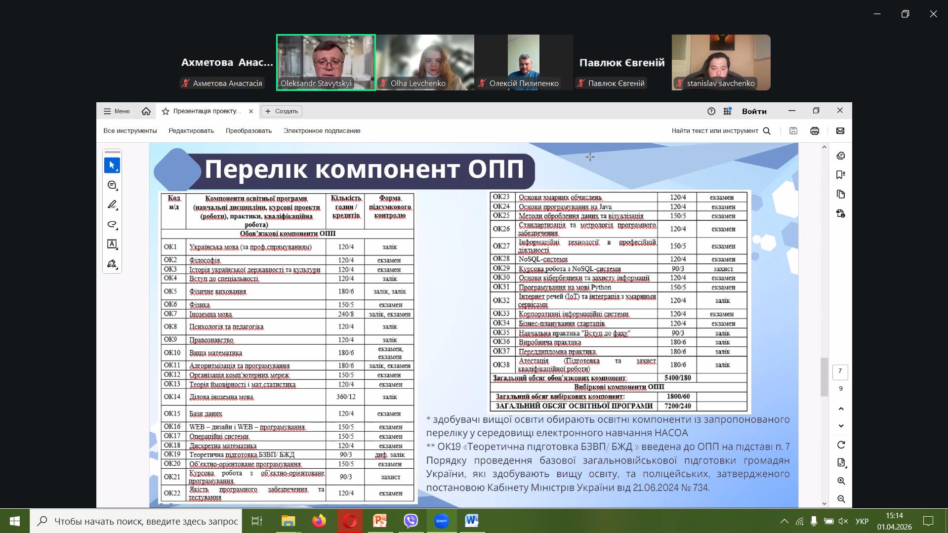Click the Войти sign-in button
The height and width of the screenshot is (533, 948).
pyautogui.click(x=754, y=111)
